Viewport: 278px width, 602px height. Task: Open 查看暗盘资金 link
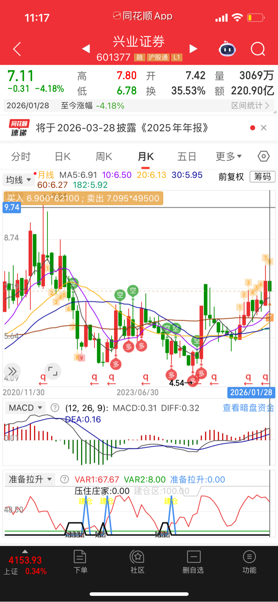[x=248, y=408]
